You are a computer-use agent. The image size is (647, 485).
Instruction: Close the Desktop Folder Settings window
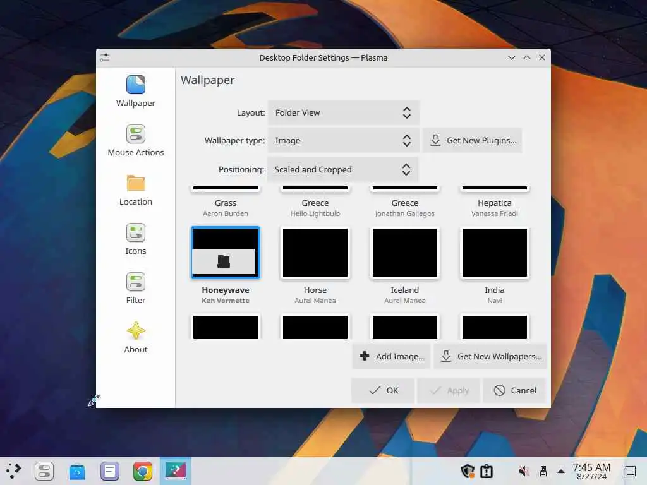[542, 57]
